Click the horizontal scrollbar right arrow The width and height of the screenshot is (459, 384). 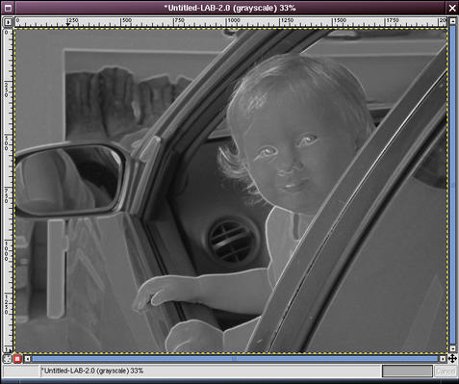[443, 359]
